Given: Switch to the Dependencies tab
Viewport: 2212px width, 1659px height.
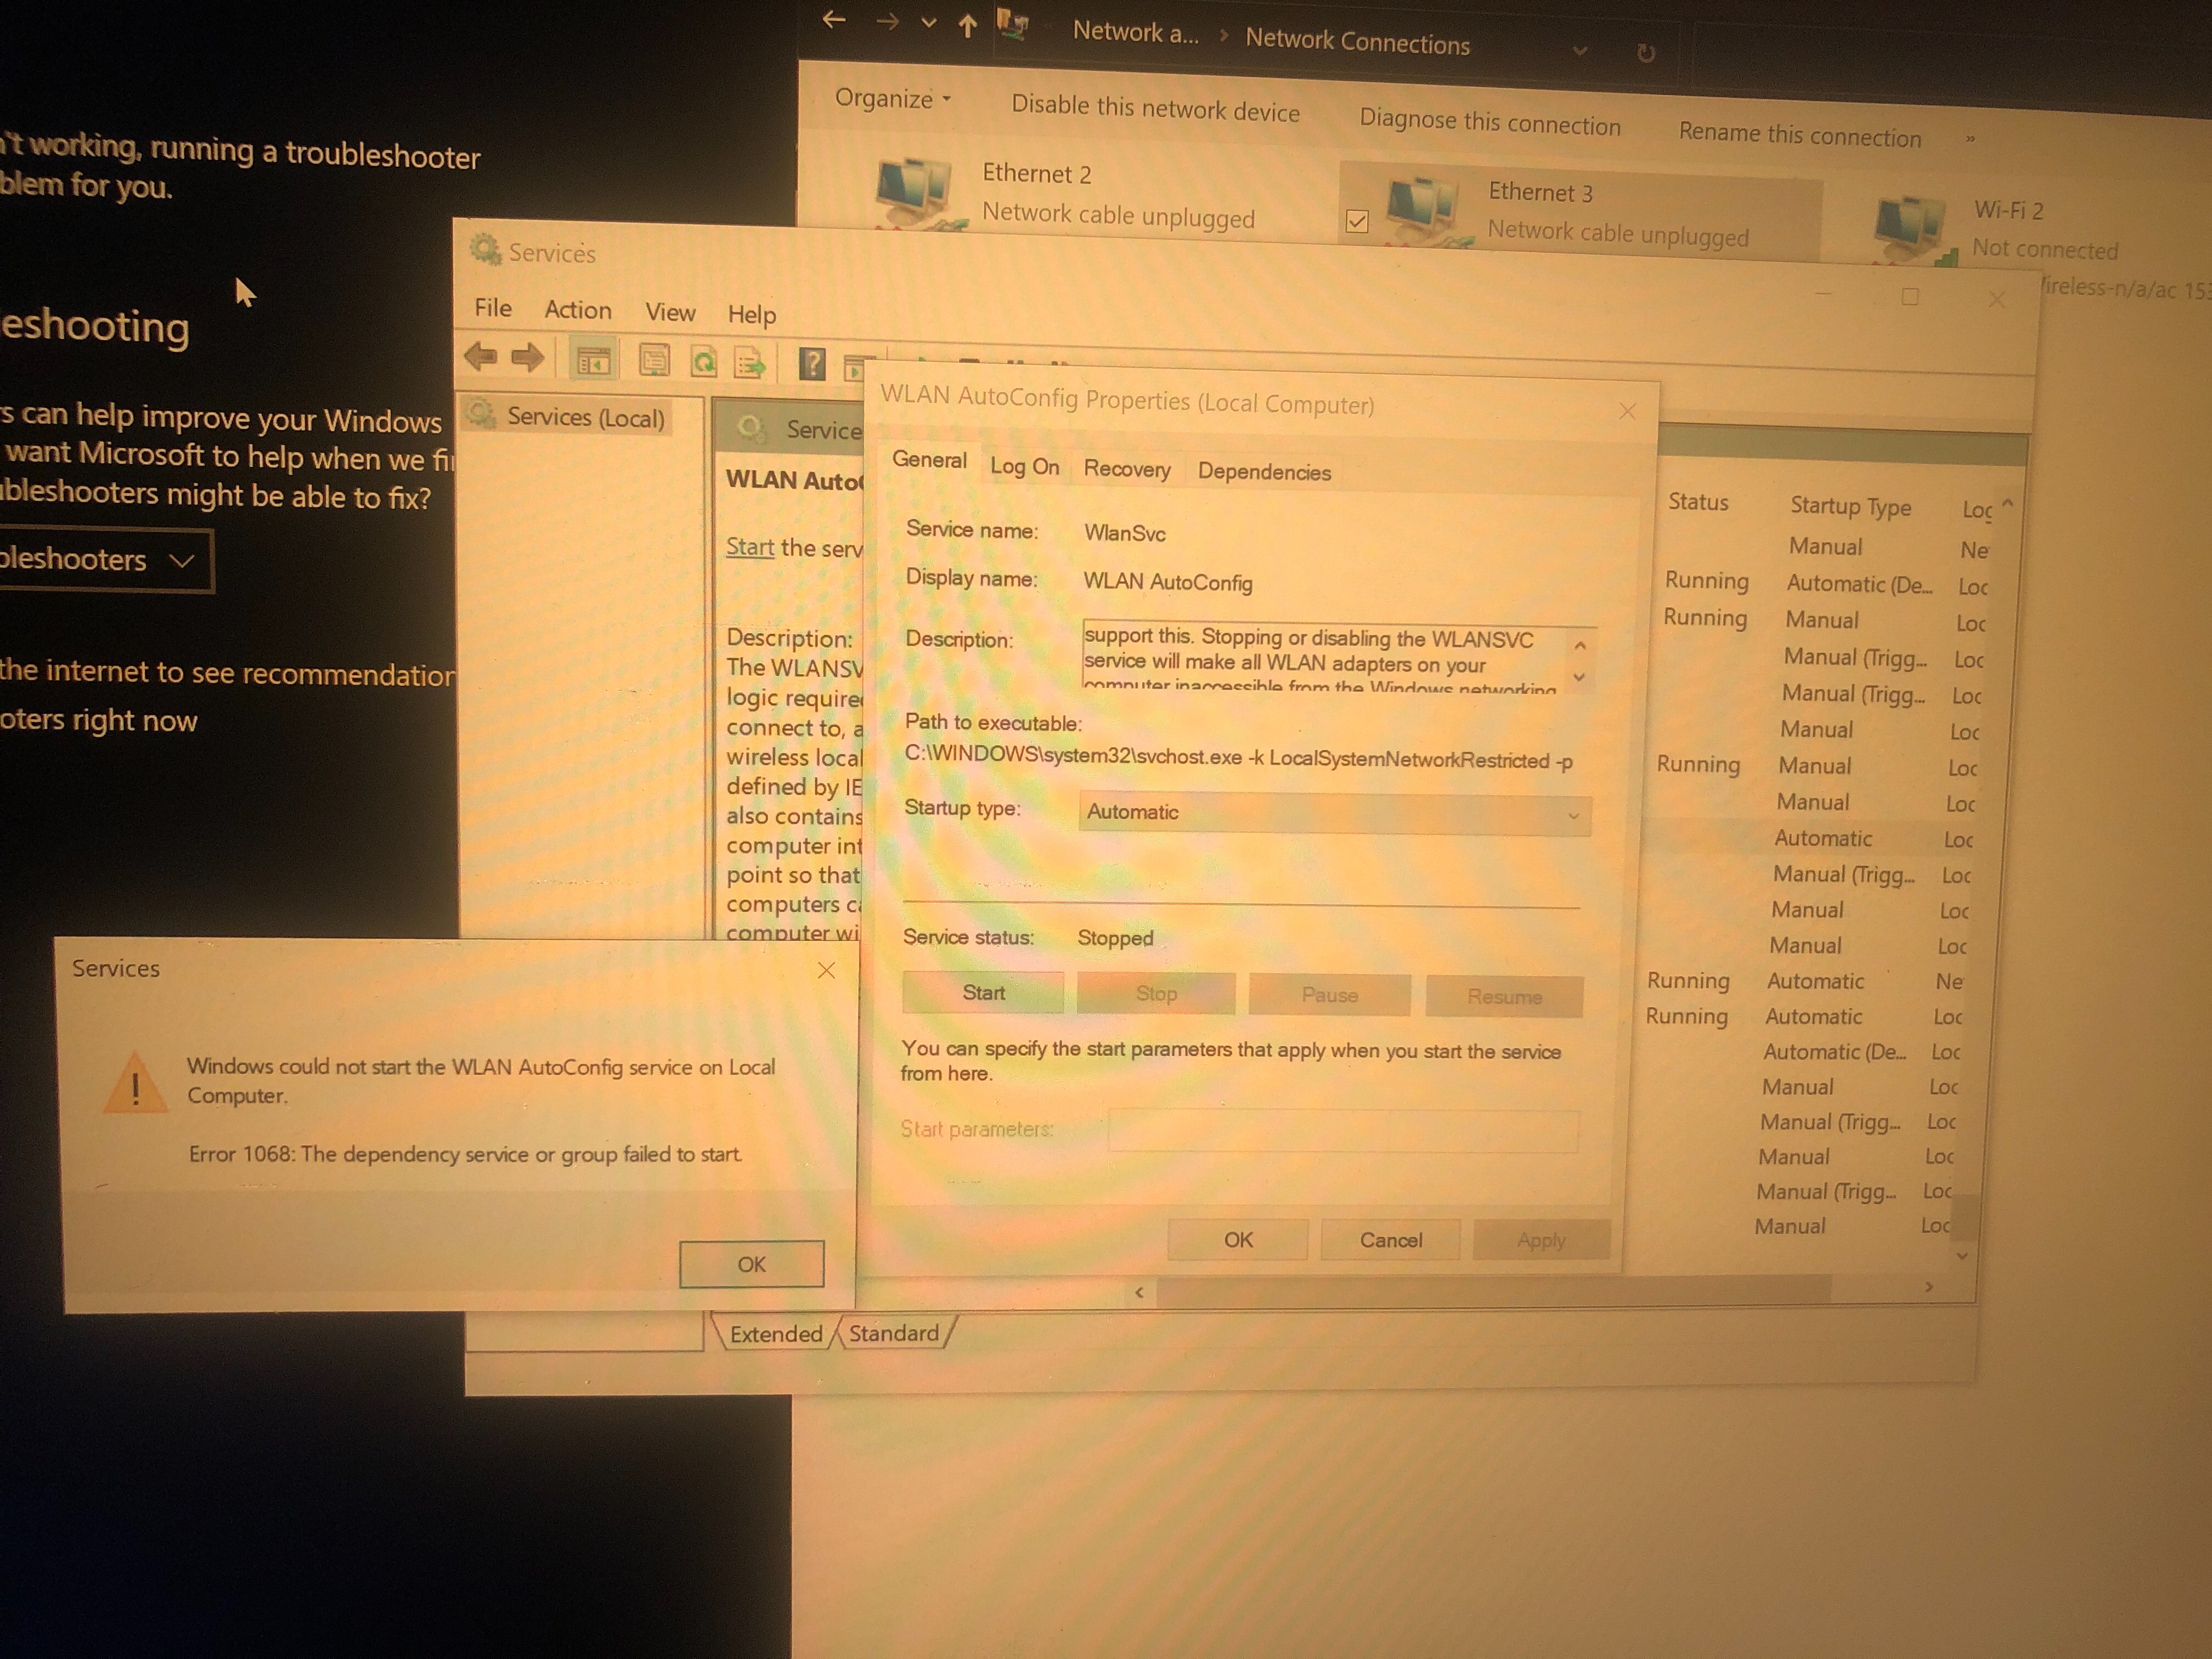Looking at the screenshot, I should [x=1264, y=472].
